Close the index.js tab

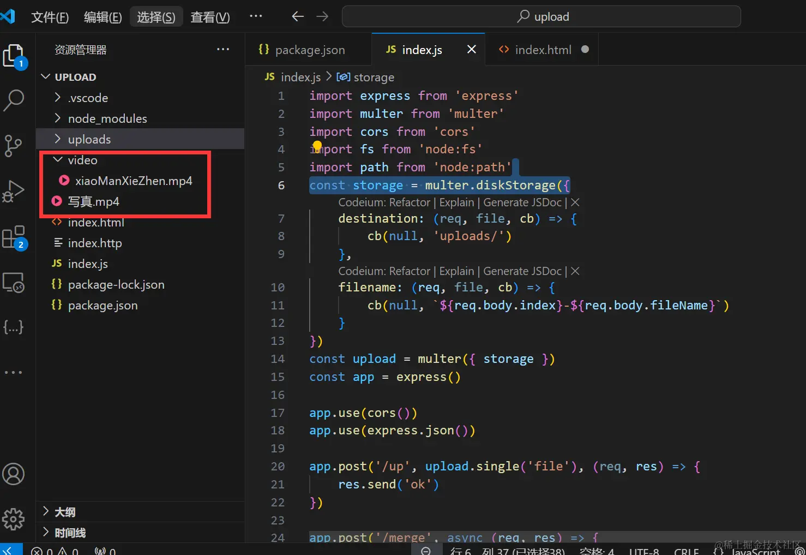pos(472,49)
